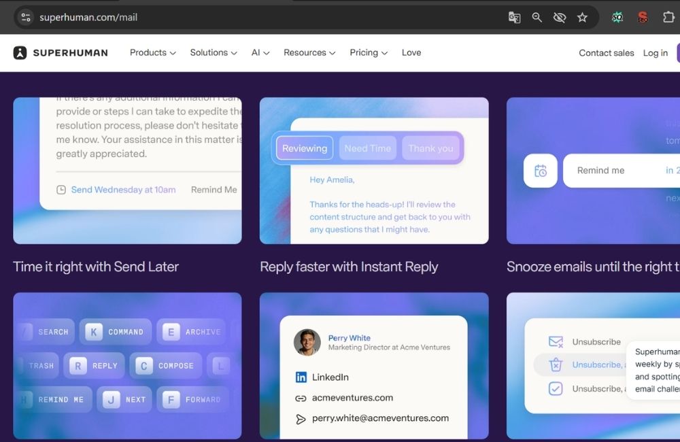Click the Log in link
The width and height of the screenshot is (680, 442).
(656, 53)
